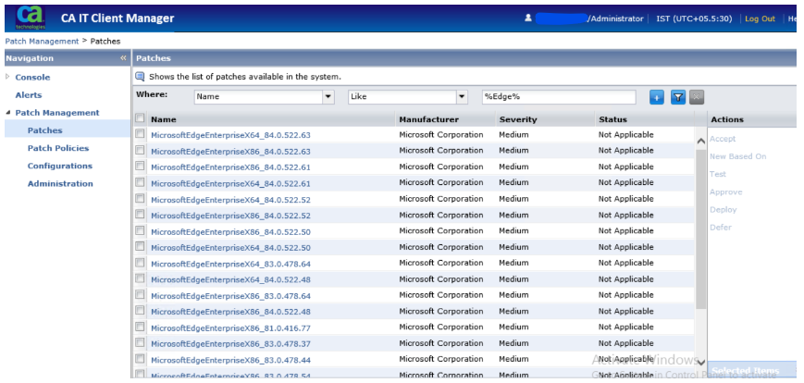
Task: Open the MicrosoftEdgeEnterpriseX86_84.0.522.52 patch link
Action: 230,216
